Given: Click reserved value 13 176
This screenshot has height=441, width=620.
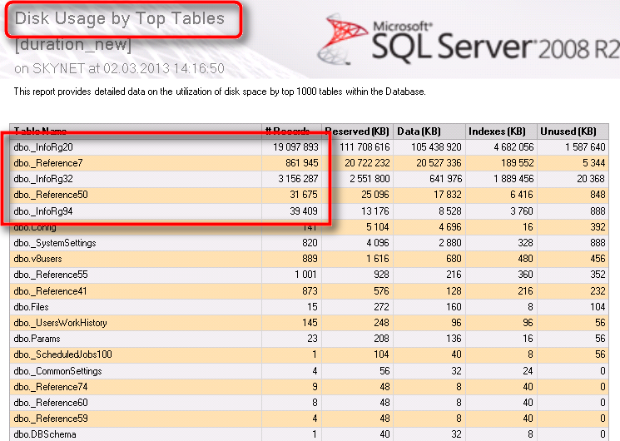Looking at the screenshot, I should coord(375,211).
